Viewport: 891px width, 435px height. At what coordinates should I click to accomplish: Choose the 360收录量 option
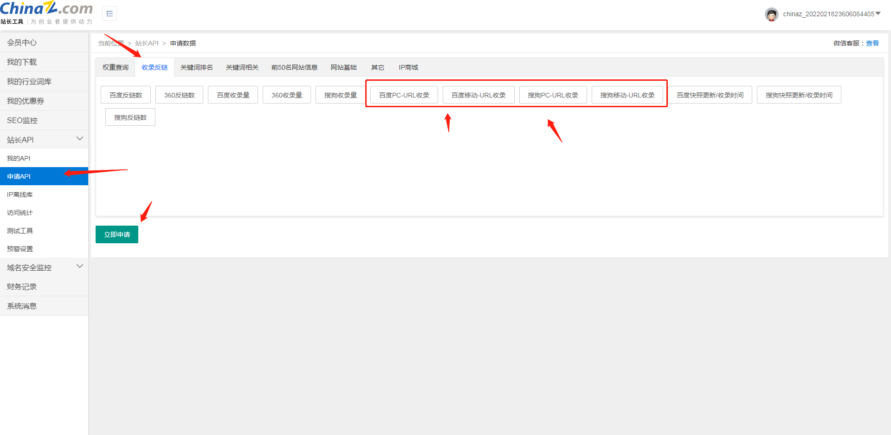coord(287,95)
